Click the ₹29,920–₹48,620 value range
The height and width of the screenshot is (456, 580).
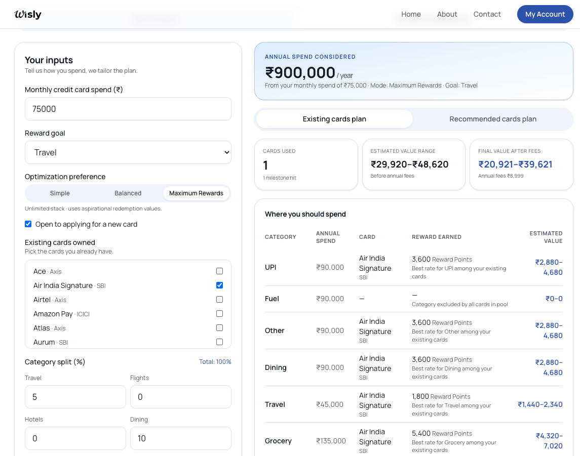click(x=409, y=164)
